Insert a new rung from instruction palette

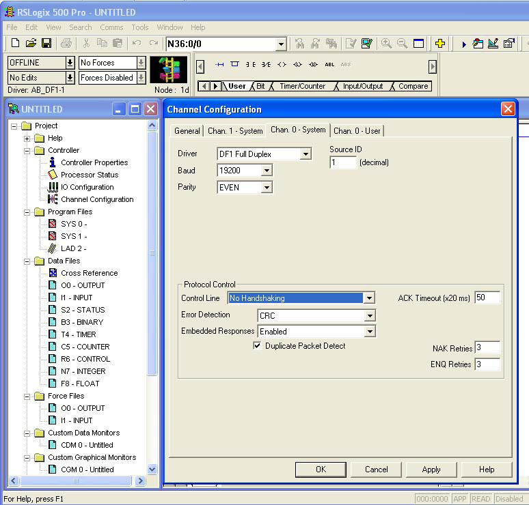(219, 64)
